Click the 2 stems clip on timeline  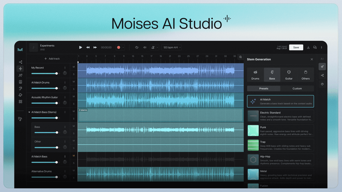point(161,115)
